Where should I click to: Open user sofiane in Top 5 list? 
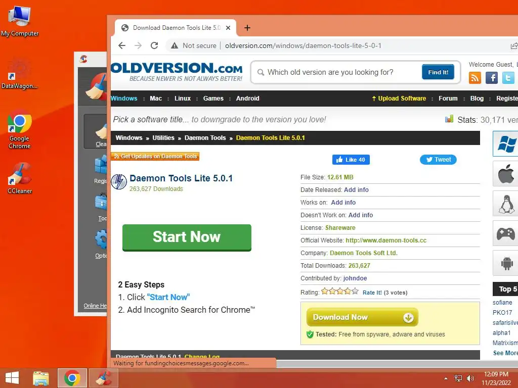[x=502, y=303]
